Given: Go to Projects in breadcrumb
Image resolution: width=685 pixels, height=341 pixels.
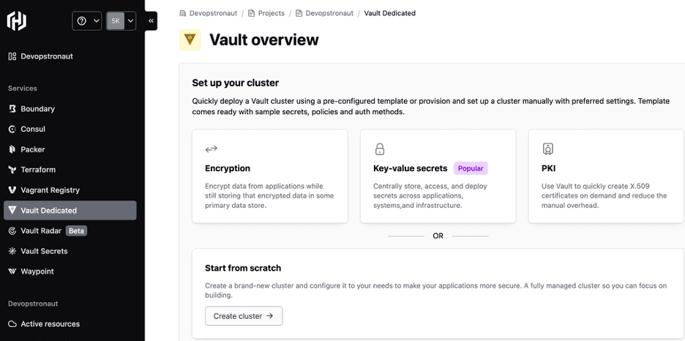Looking at the screenshot, I should (271, 13).
